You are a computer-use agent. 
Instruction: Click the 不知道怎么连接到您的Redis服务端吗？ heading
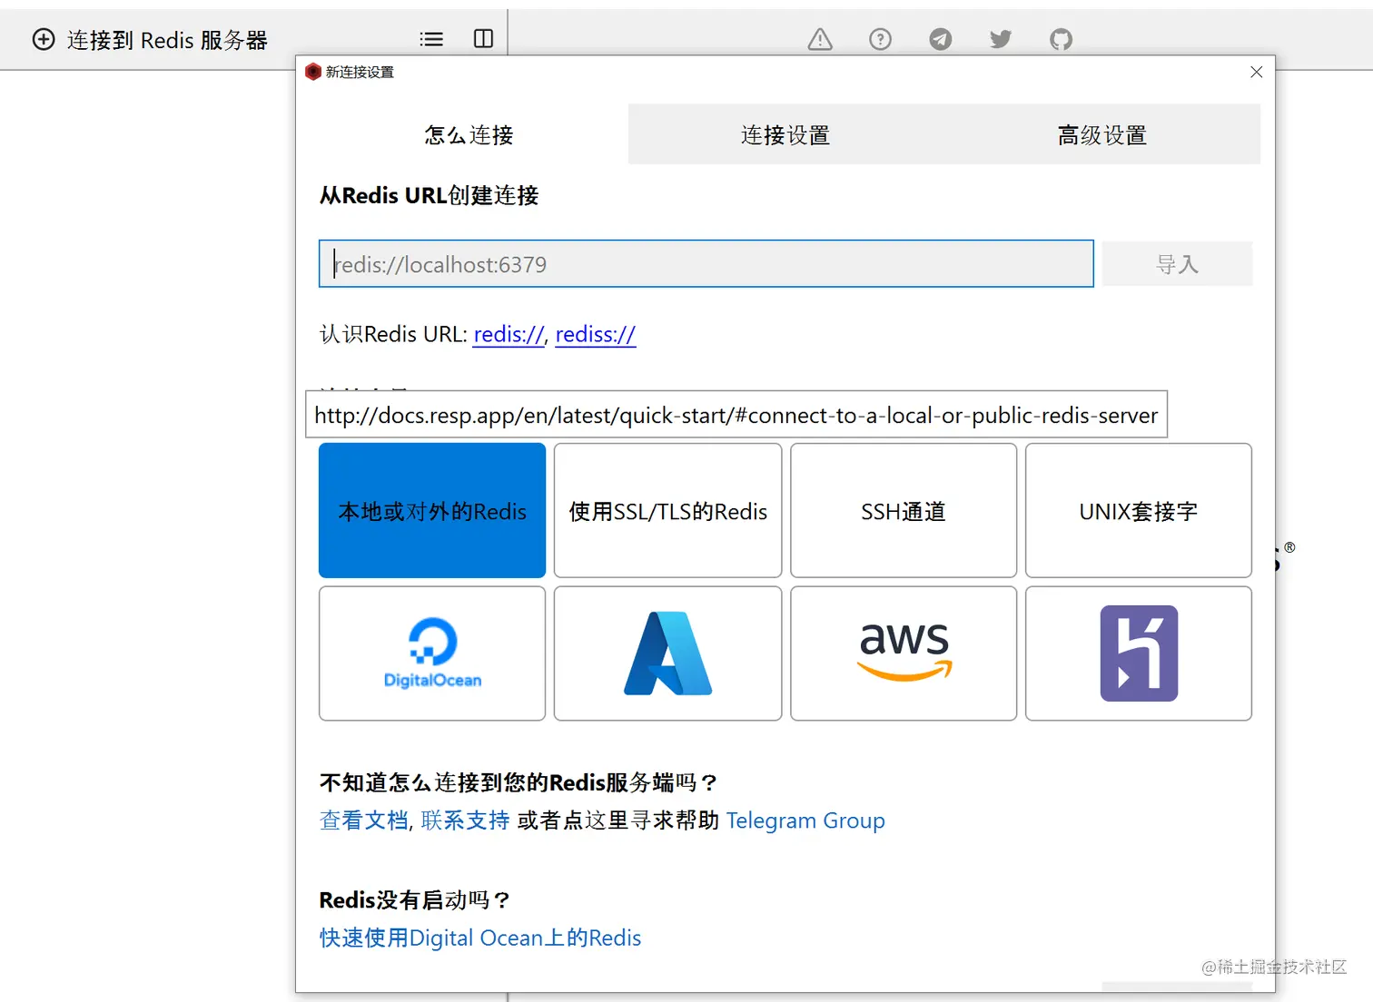tap(519, 782)
